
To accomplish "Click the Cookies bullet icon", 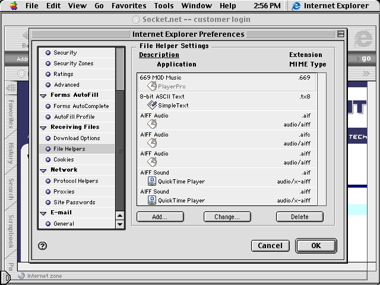I will point(48,160).
